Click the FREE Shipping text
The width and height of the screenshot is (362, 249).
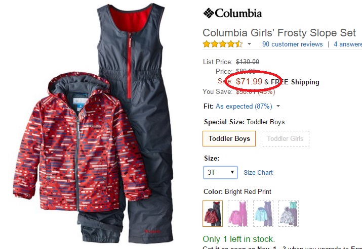[x=295, y=82]
